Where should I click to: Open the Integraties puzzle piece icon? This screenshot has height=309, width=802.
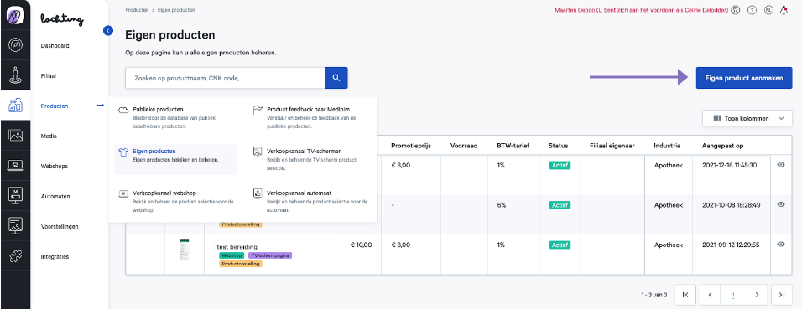coord(15,256)
